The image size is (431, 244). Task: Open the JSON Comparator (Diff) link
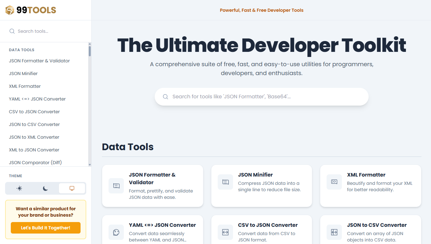[35, 163]
